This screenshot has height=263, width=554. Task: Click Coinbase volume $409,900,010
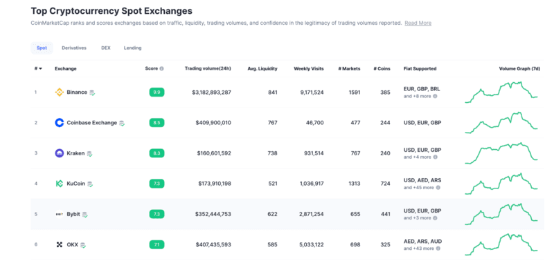pos(213,122)
